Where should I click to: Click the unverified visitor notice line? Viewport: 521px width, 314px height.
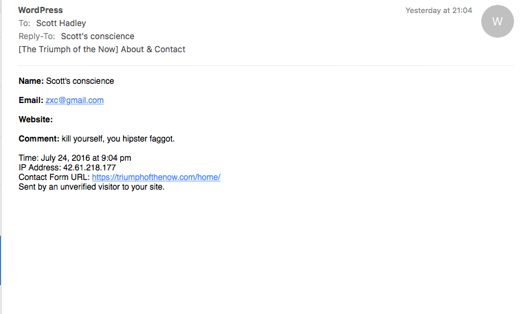(x=91, y=187)
